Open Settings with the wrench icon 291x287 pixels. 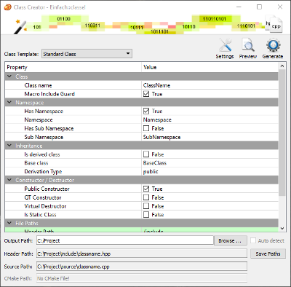[225, 45]
